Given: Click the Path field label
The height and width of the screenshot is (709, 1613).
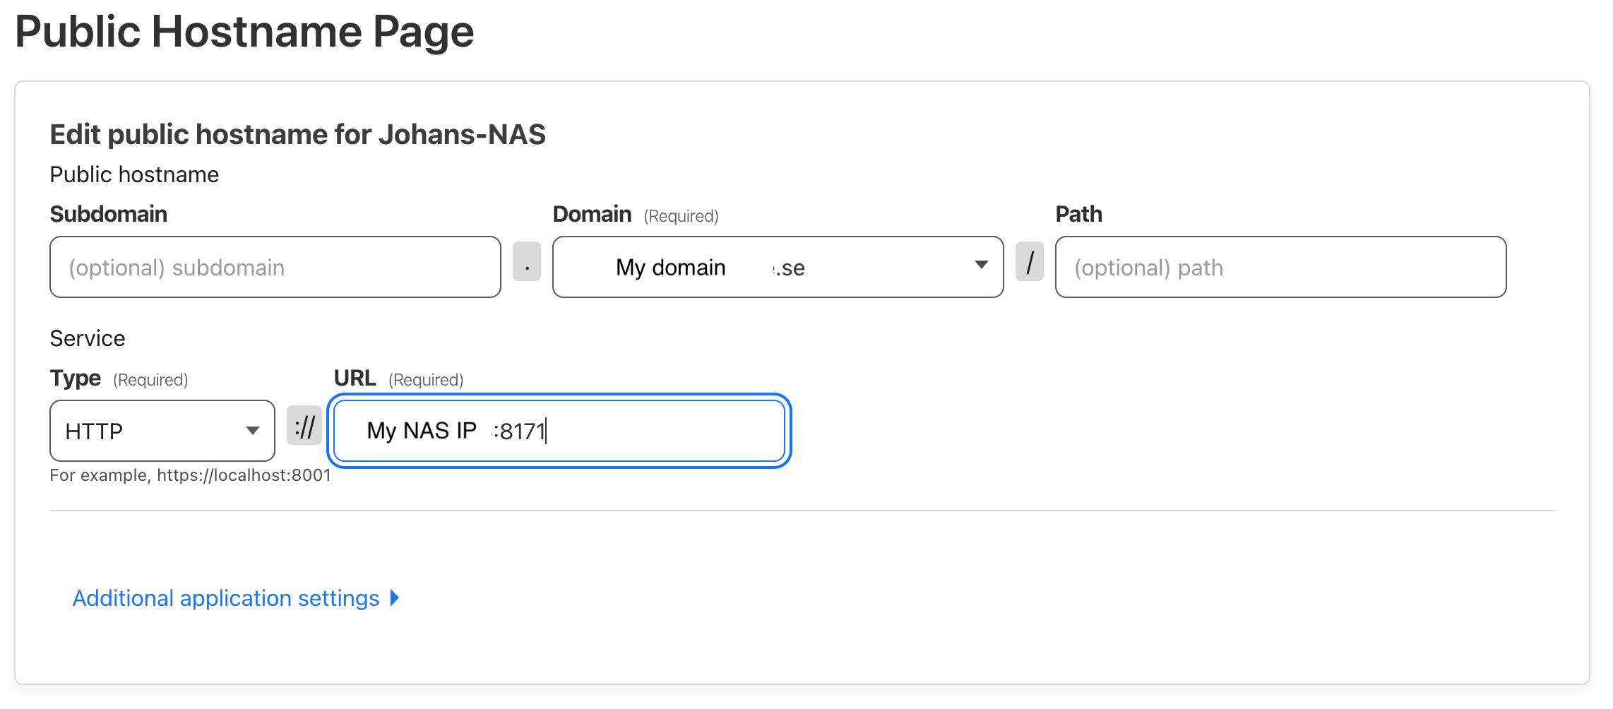Looking at the screenshot, I should 1078,214.
